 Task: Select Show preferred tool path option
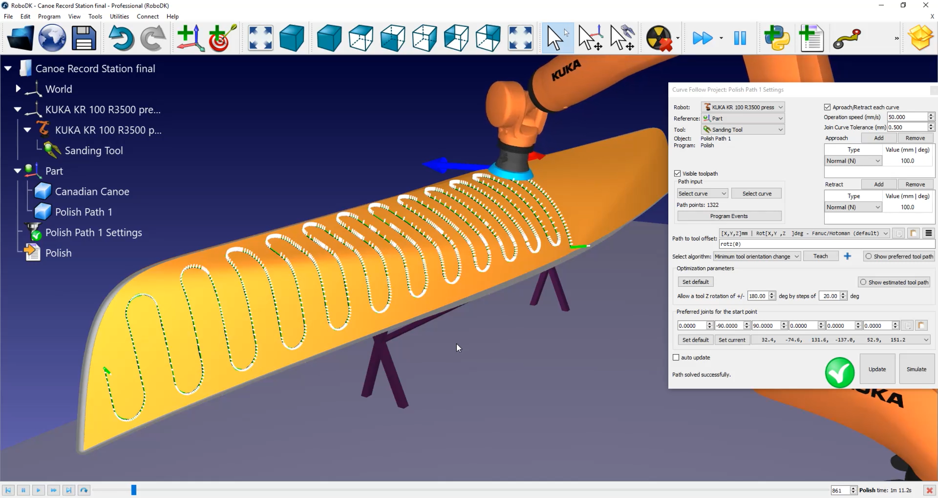point(869,257)
